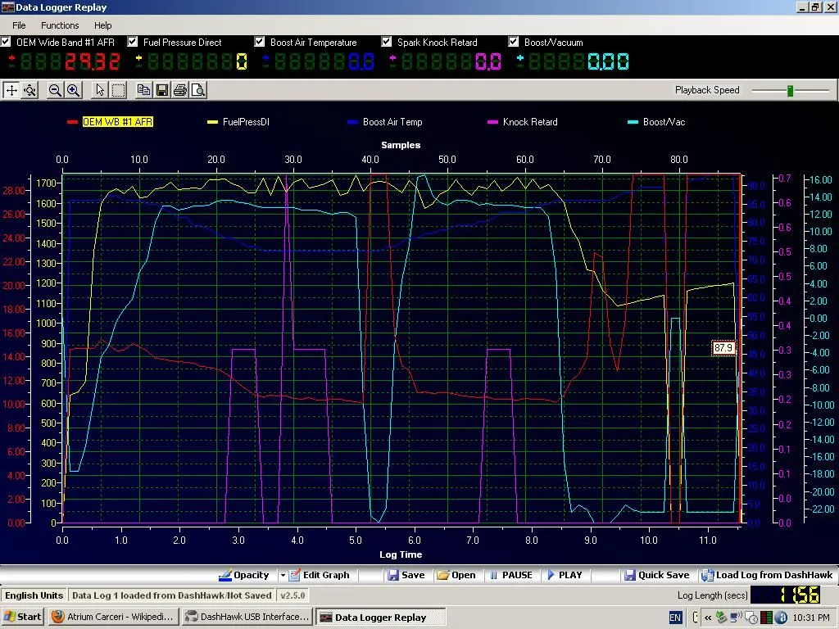Screen dimensions: 839x629
Task: Click the red arrows by the AFR readout
Action: pos(11,61)
